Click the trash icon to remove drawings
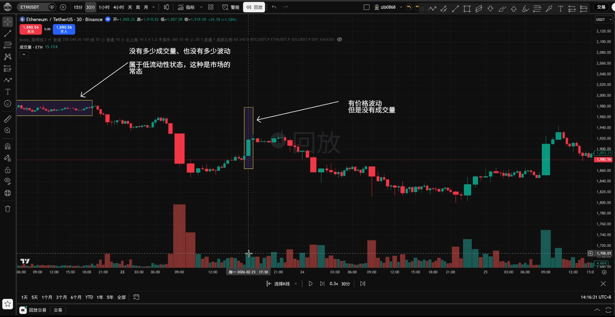 [x=7, y=209]
